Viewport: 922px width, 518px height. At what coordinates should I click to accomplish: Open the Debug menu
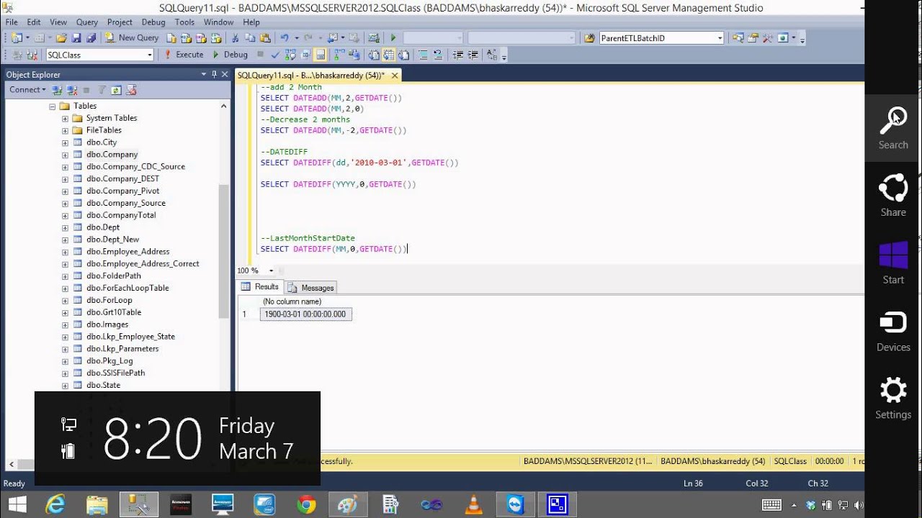153,22
